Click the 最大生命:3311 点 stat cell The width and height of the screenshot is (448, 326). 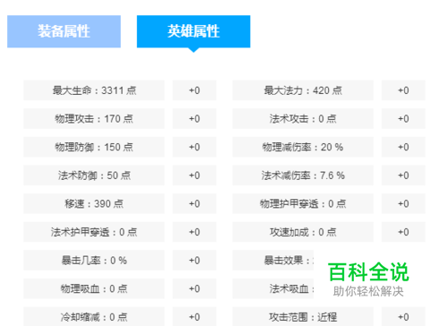(x=94, y=90)
